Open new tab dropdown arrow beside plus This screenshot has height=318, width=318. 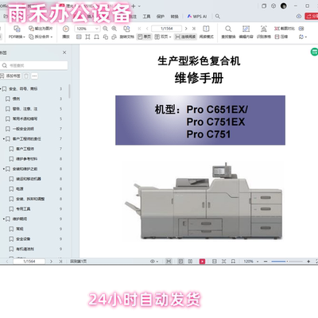139,6
